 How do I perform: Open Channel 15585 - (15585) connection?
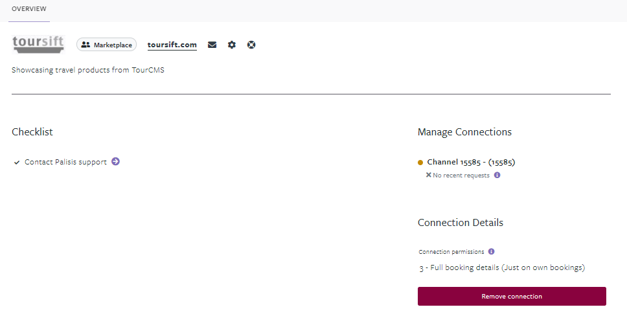pos(471,162)
